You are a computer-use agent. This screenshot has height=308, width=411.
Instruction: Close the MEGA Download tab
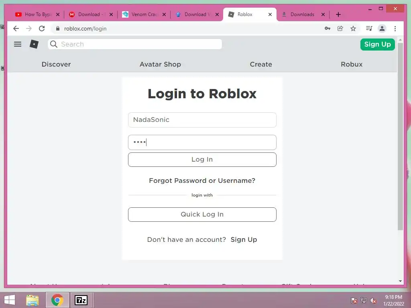click(x=111, y=14)
